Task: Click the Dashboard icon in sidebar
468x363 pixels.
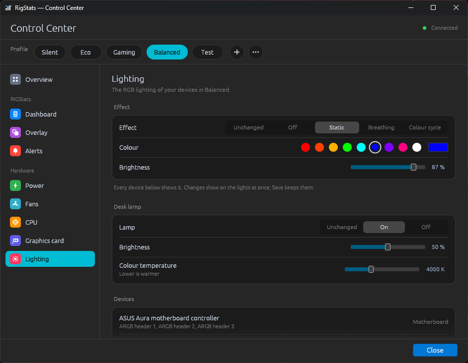Action: [x=15, y=114]
